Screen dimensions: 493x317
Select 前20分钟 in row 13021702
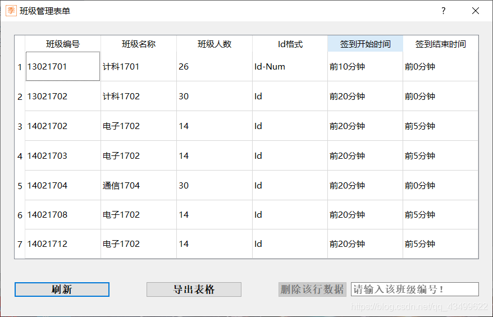(365, 96)
